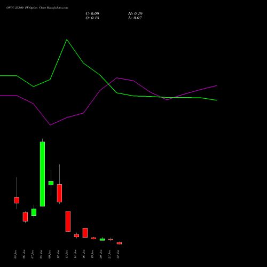This screenshot has height=267, width=267.
Task: Select the red candle above the 05 Jan label
Action: click(17, 200)
